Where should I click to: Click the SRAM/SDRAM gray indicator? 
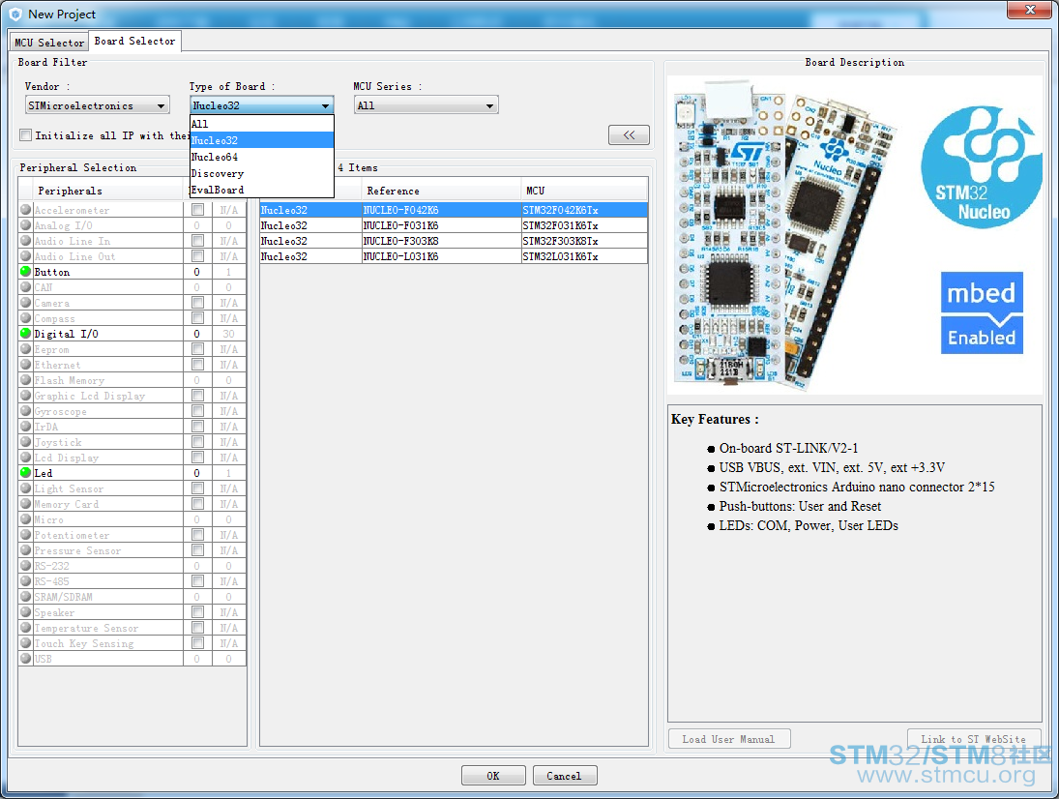(x=26, y=597)
